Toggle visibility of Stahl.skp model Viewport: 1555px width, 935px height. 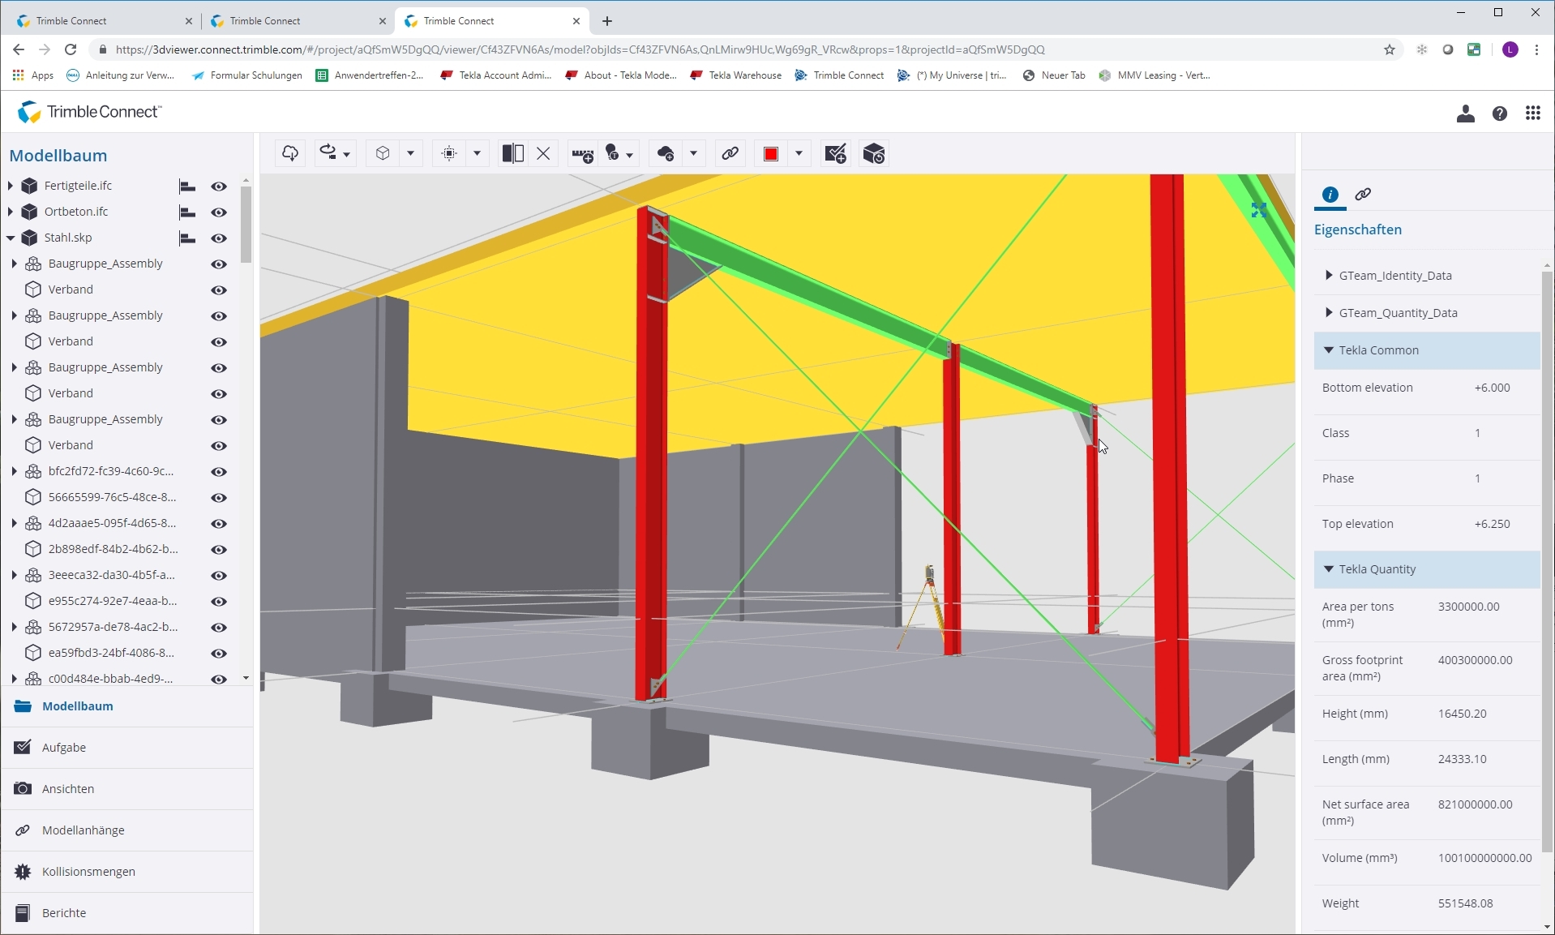click(x=219, y=238)
